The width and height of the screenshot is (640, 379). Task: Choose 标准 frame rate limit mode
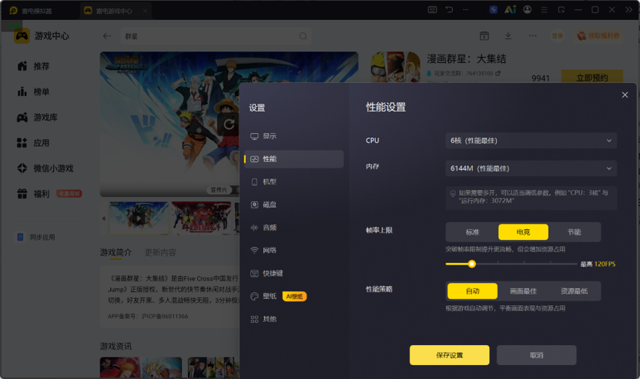point(472,232)
